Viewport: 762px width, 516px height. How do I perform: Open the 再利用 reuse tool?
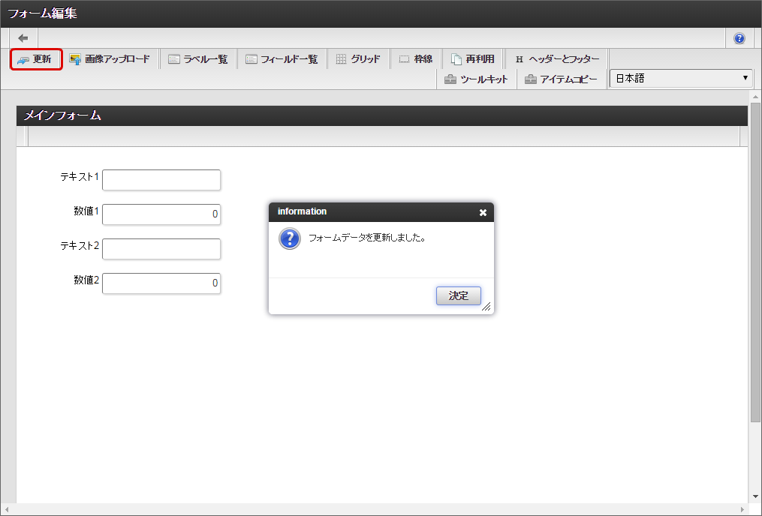click(472, 59)
